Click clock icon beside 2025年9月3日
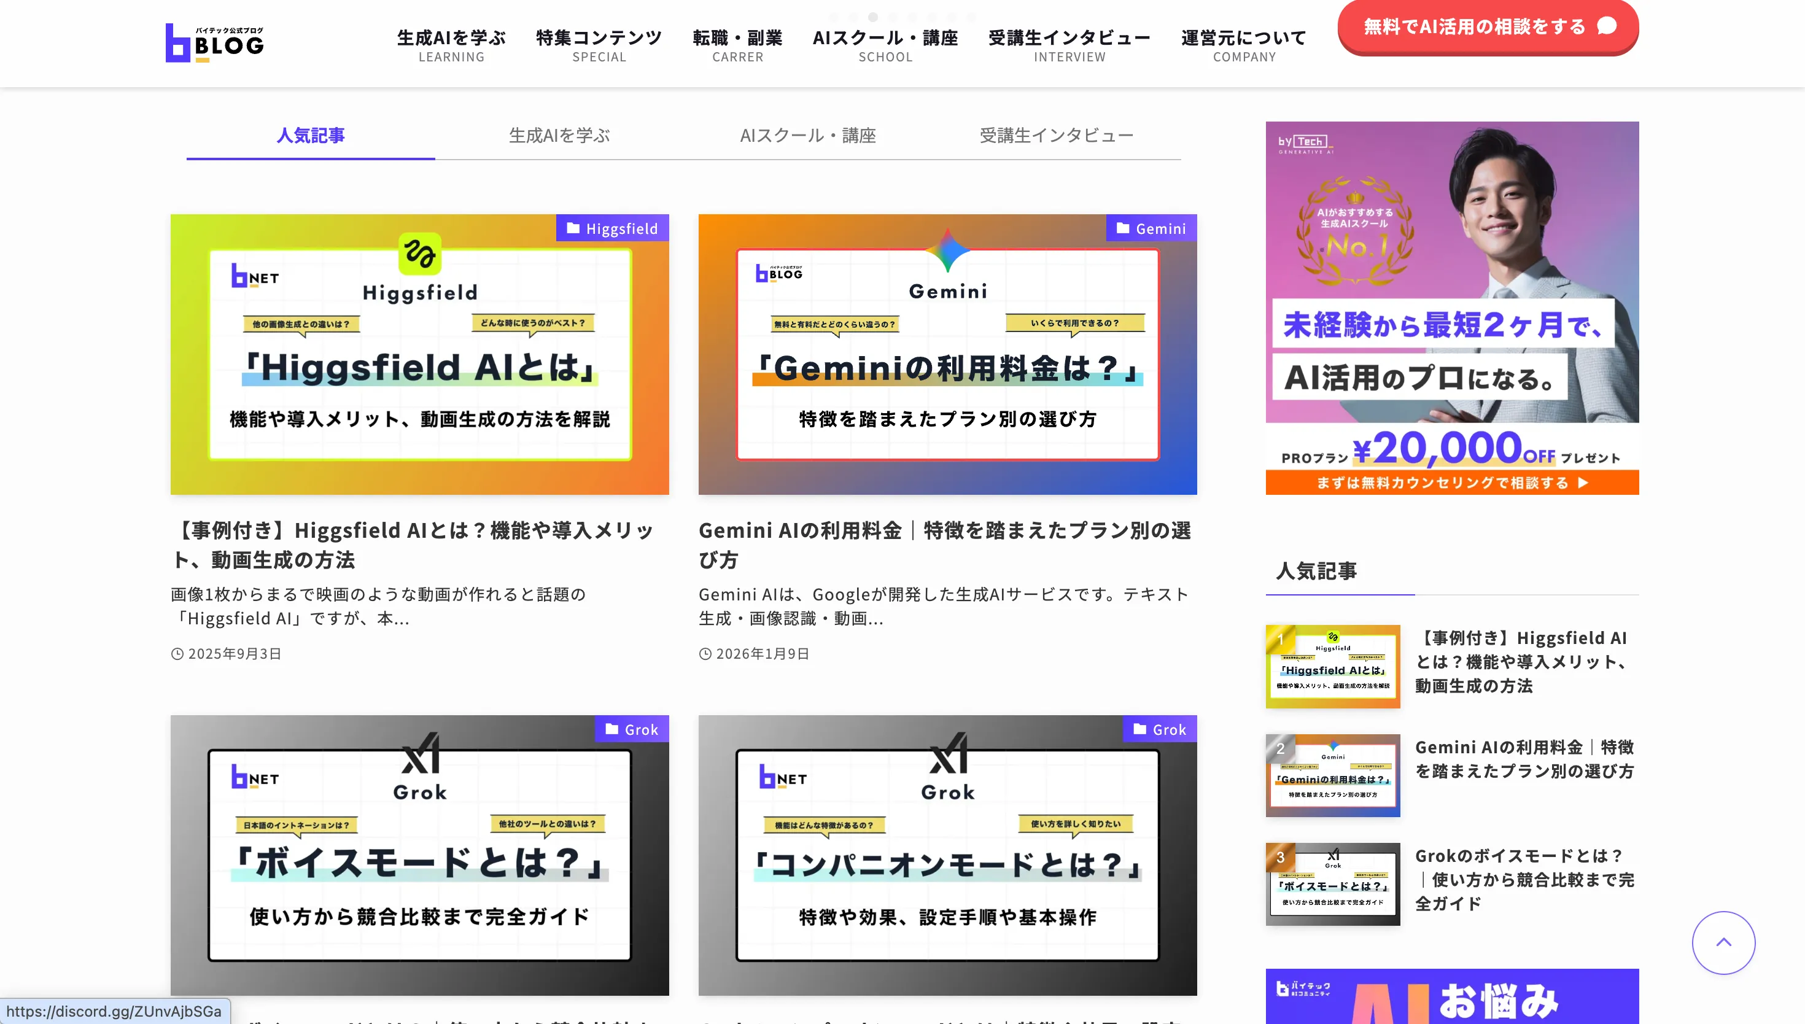Screen dimensions: 1805x1024 coord(177,654)
